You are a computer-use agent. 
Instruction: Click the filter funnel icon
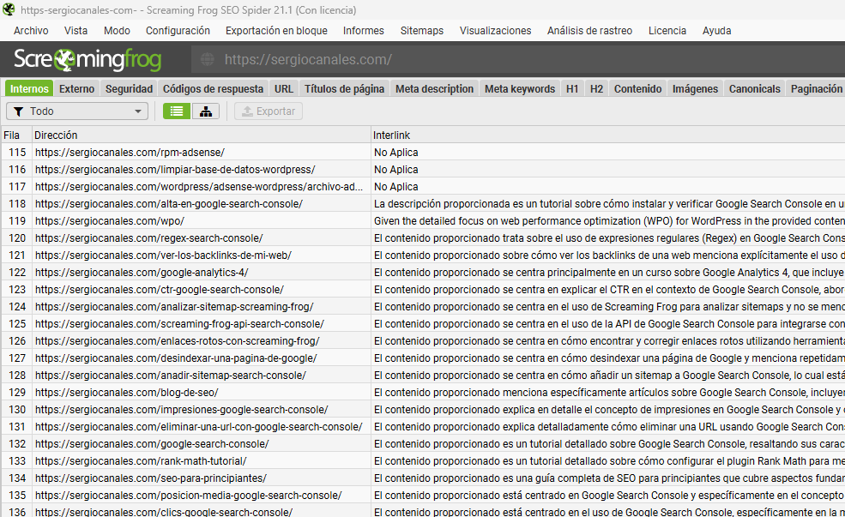(x=18, y=111)
